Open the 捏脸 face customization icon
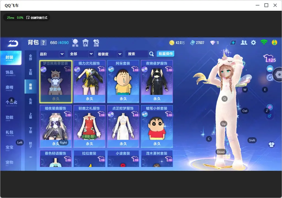Screen dimensions: 282x198 pos(75,43)
